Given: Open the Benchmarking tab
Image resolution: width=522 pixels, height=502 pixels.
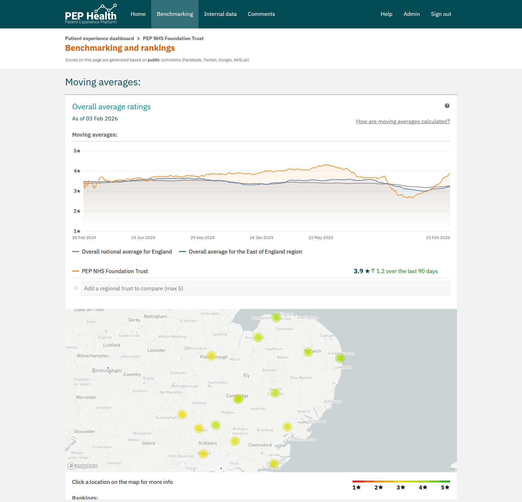Looking at the screenshot, I should [175, 14].
